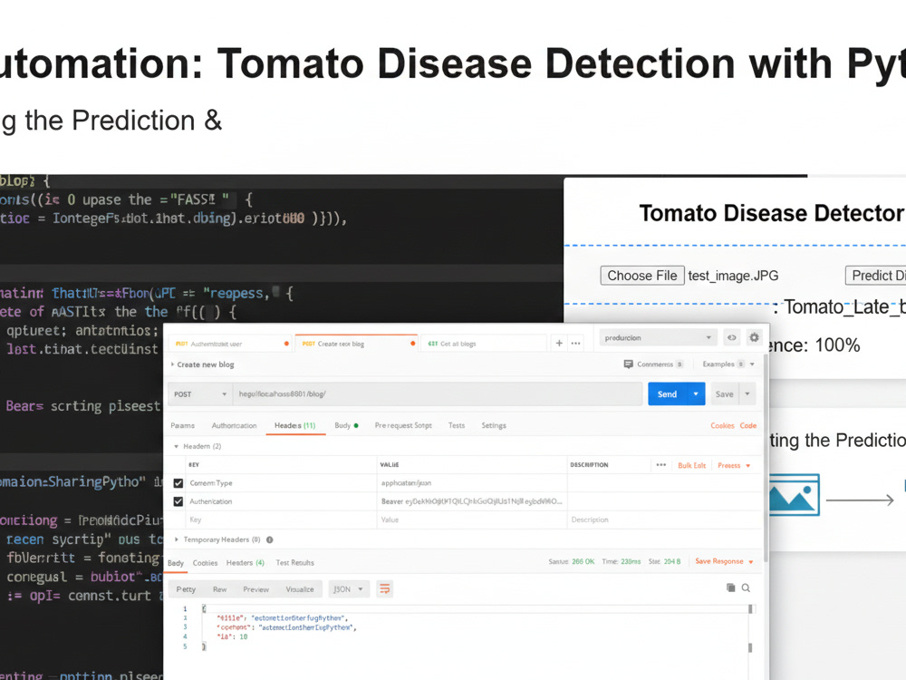Toggle the response wrap lines icon
Viewport: 906px width, 680px height.
tap(384, 588)
